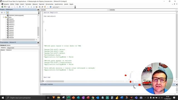Click the project tree horizontal scrollbar thumb
Image resolution: width=178 pixels, height=100 pixels.
point(19,39)
